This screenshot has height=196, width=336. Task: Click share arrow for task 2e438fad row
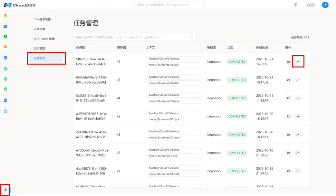pos(298,135)
